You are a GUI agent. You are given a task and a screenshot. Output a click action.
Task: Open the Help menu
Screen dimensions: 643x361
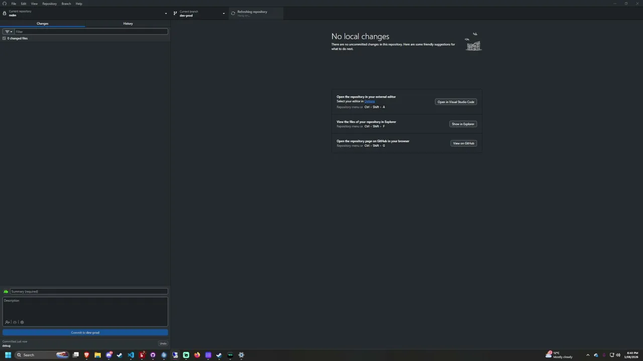79,4
